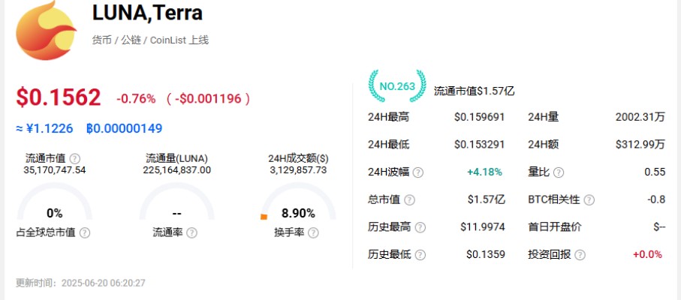Open the CoinList 上线 tag link
Screen dimensions: 681x300
[x=179, y=40]
